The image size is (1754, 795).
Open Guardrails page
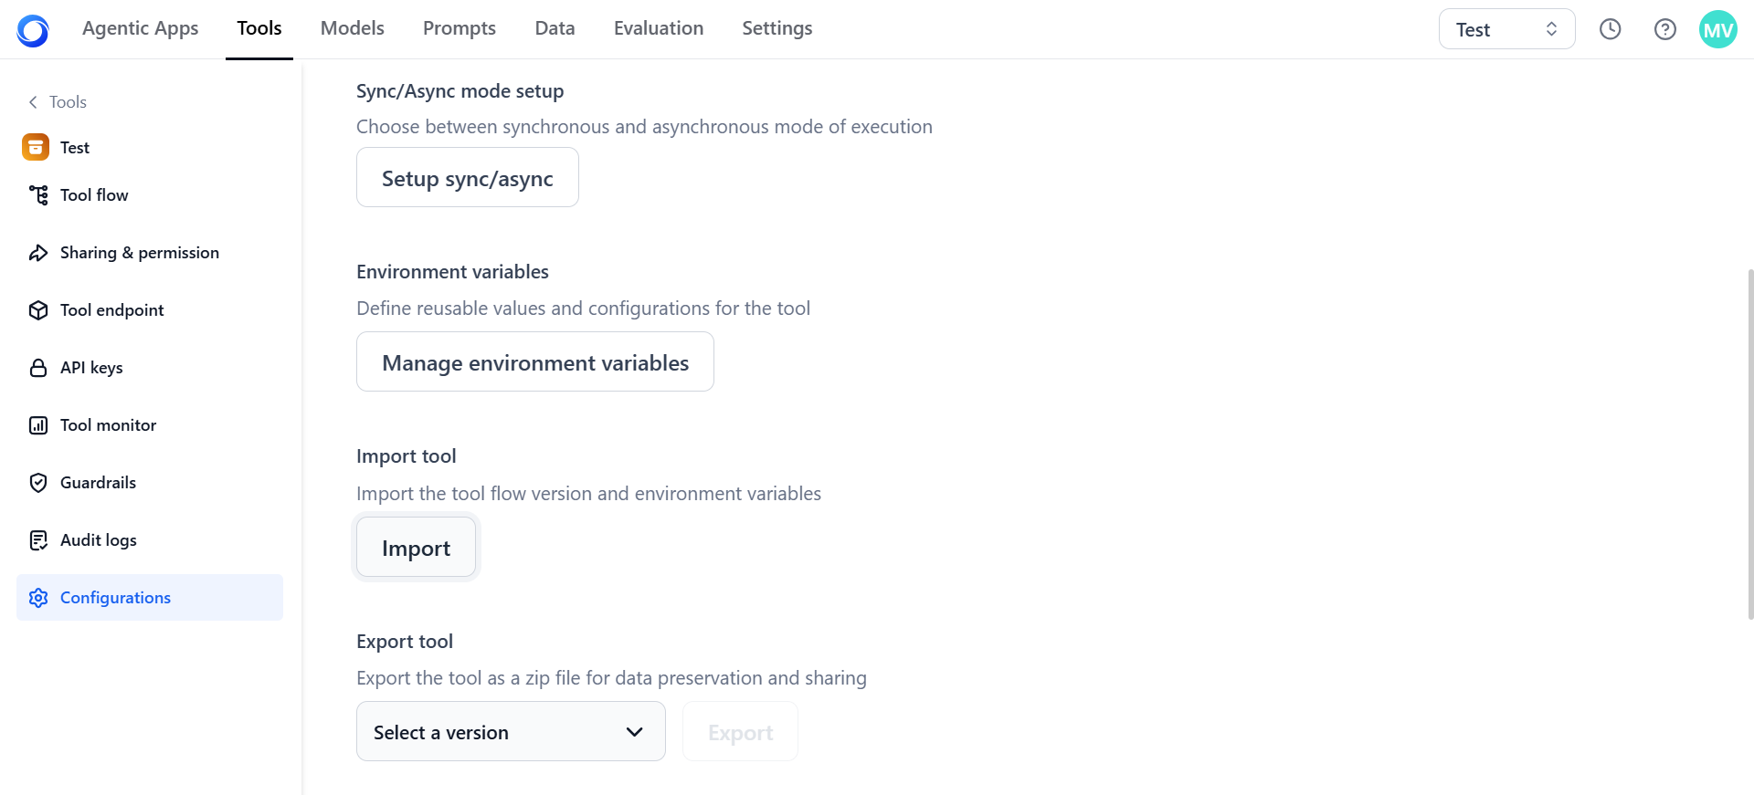150,483
